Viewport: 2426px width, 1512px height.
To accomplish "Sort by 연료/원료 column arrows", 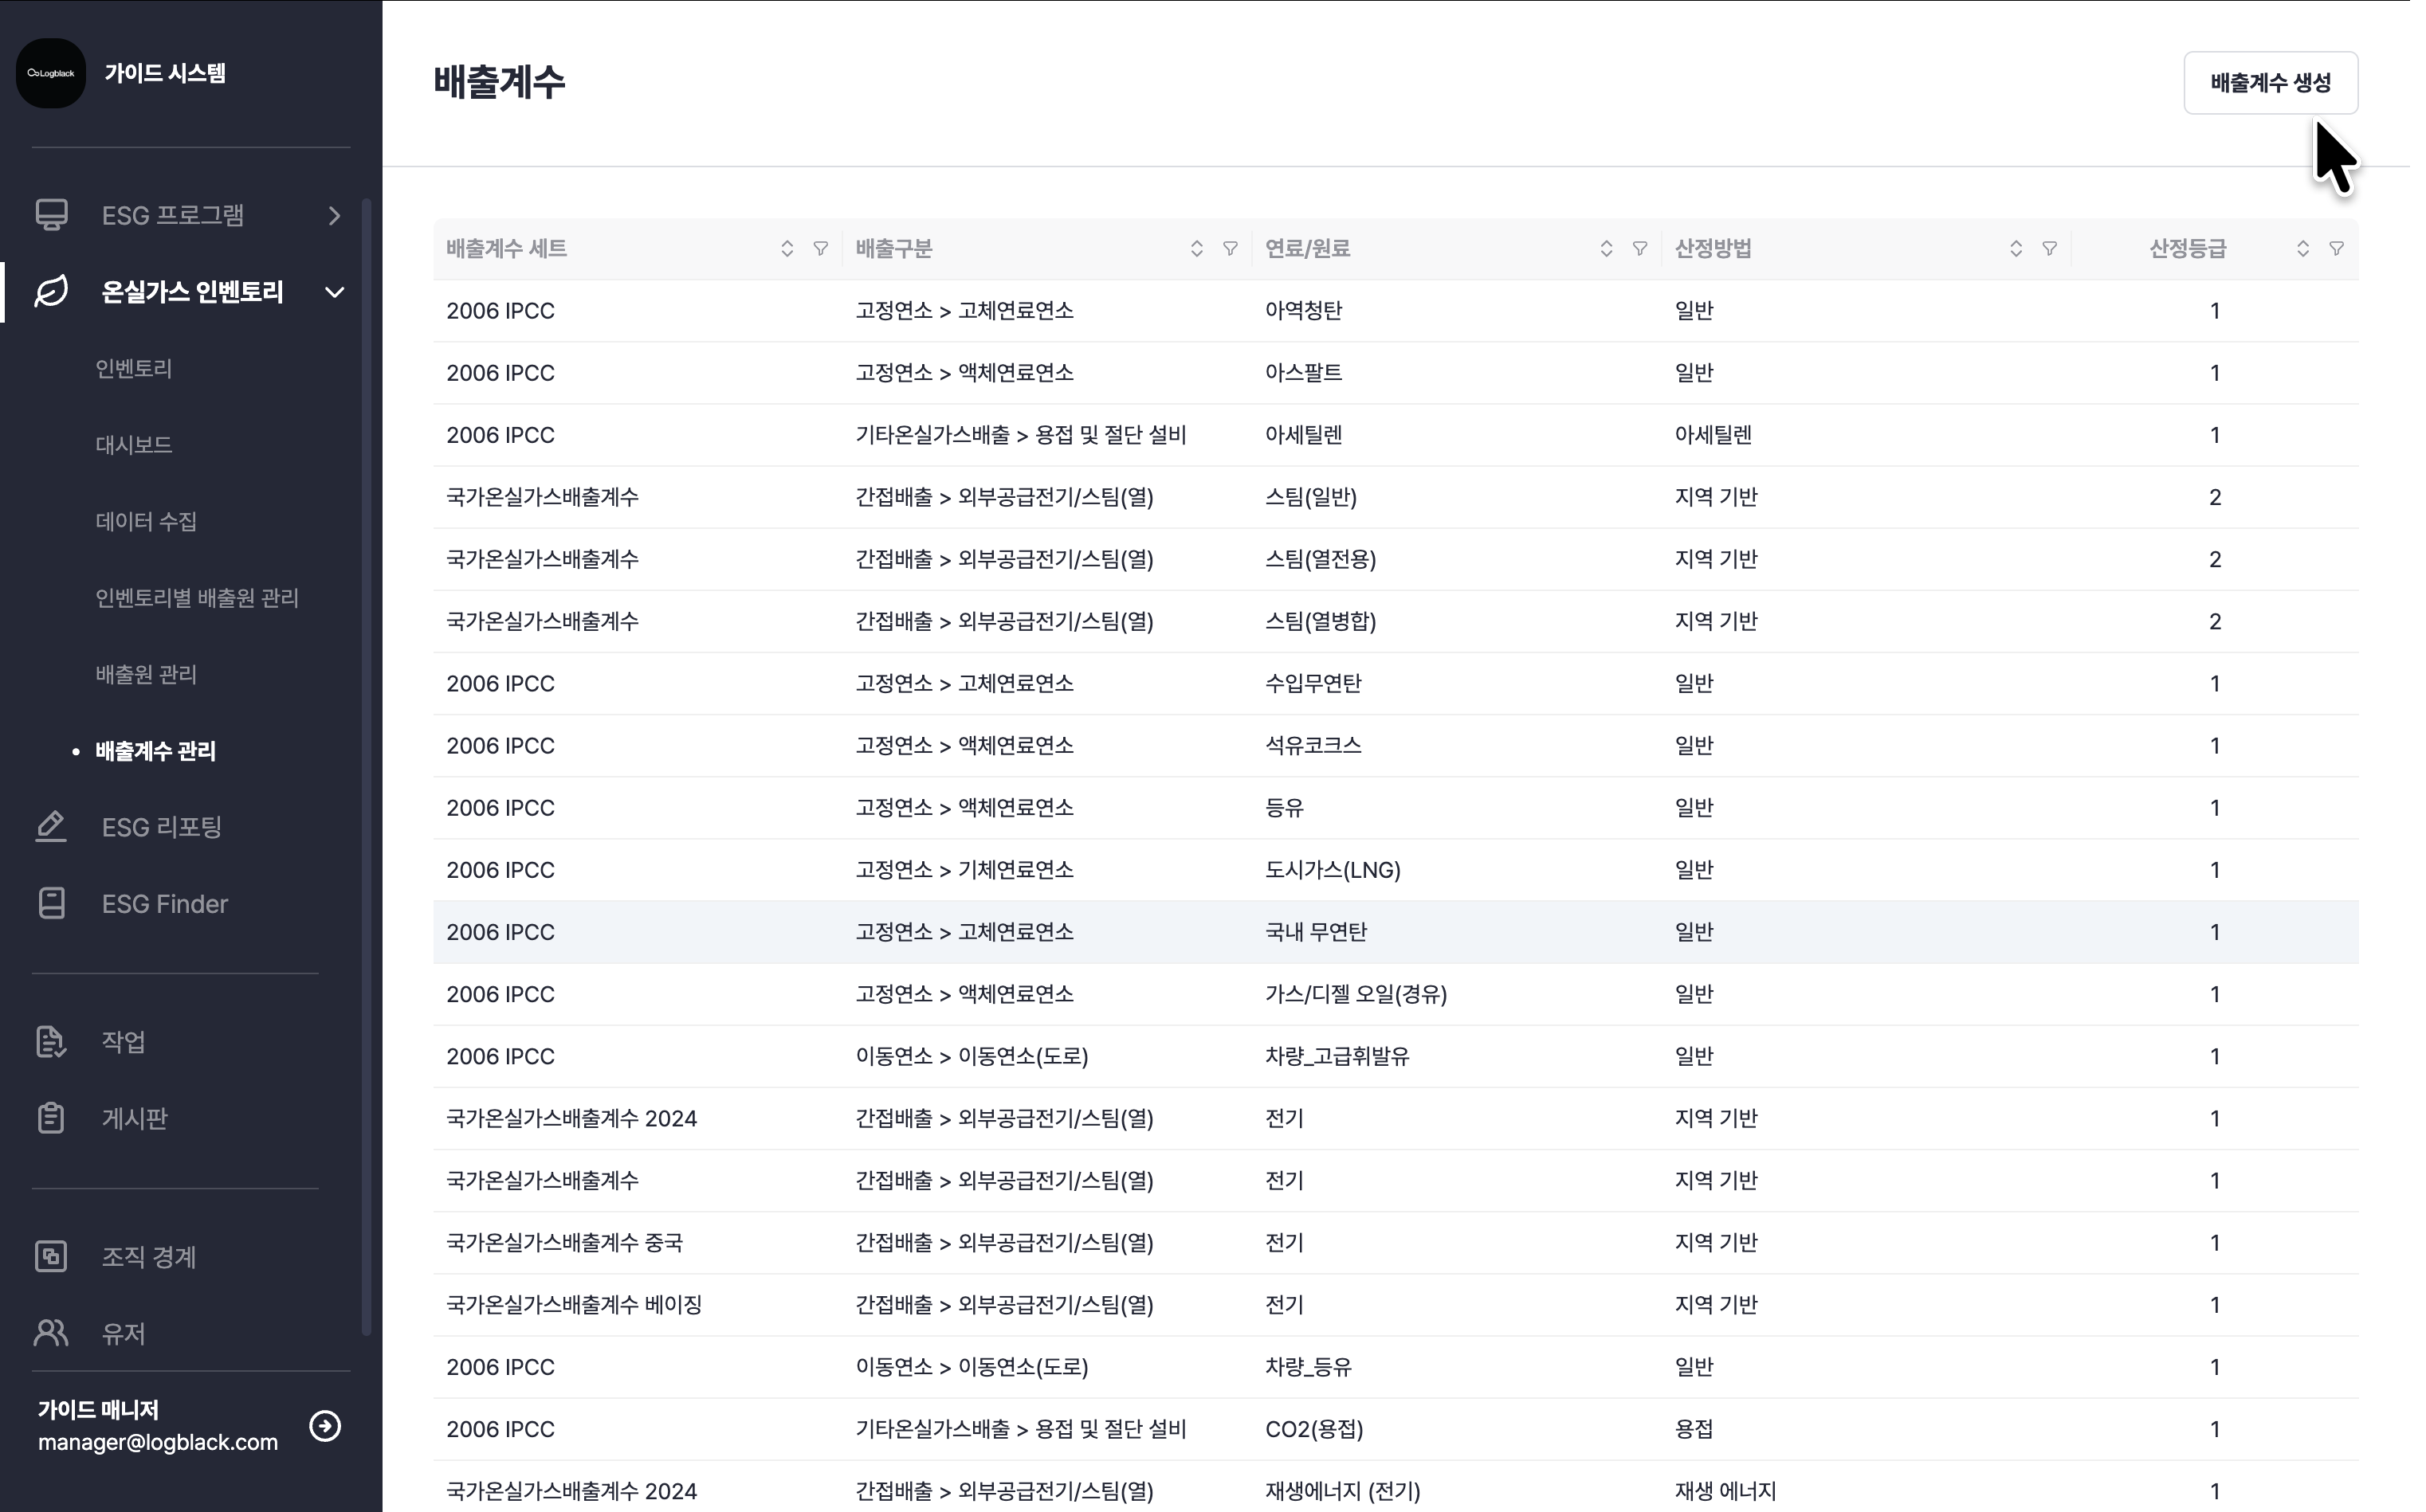I will click(1607, 249).
